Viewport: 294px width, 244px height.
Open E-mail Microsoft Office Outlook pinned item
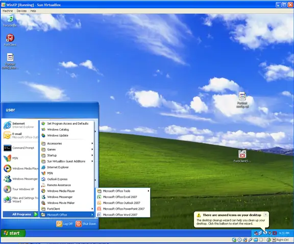point(20,136)
